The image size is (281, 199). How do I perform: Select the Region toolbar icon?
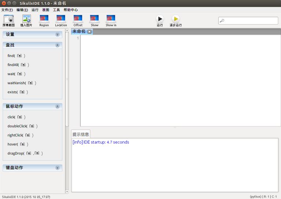pos(44,19)
